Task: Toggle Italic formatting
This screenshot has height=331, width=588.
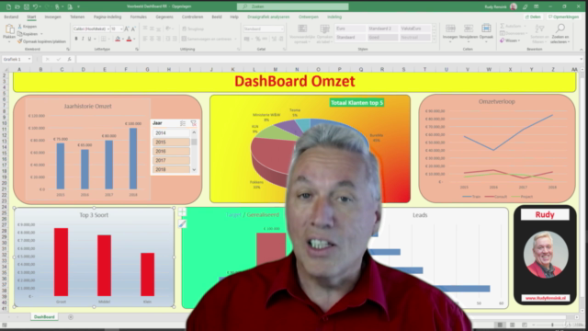Action: click(83, 39)
